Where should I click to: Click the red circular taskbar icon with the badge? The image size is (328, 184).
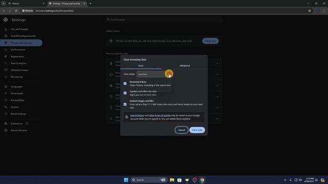click(194, 180)
